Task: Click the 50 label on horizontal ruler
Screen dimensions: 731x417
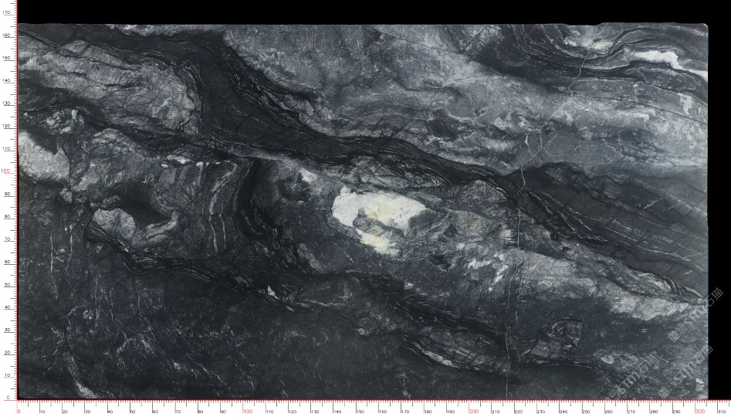Action: click(x=132, y=412)
